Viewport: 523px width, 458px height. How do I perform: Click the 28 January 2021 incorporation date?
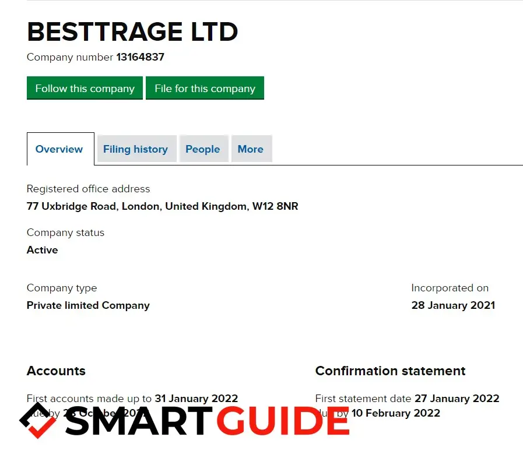click(x=453, y=305)
